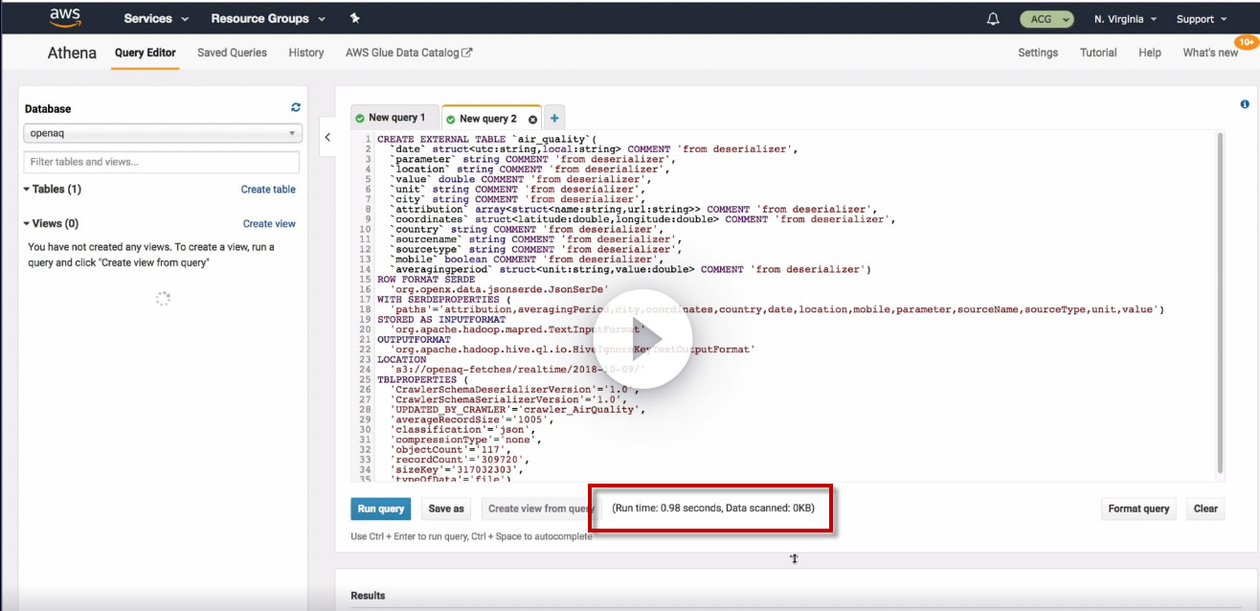Click the Filter tables and views field
1260x611 pixels.
coord(161,162)
